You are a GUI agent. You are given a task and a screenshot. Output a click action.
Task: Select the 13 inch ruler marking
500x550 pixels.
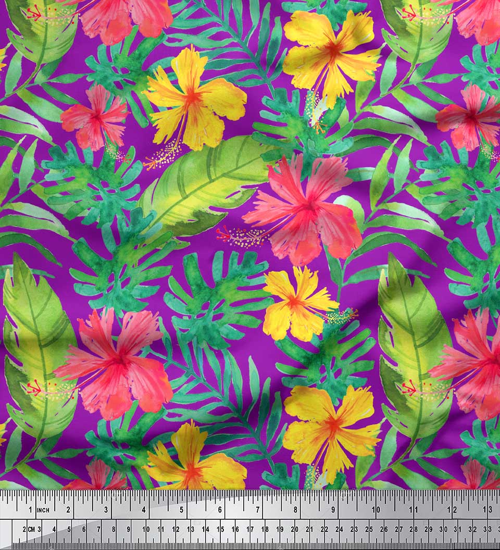pyautogui.click(x=488, y=510)
